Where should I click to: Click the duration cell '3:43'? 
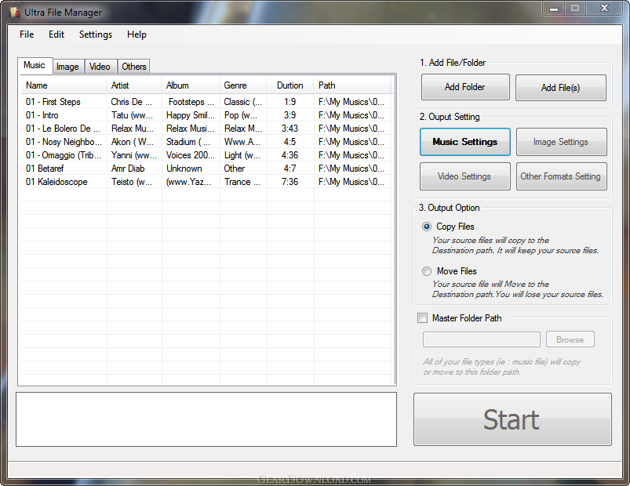pyautogui.click(x=290, y=129)
